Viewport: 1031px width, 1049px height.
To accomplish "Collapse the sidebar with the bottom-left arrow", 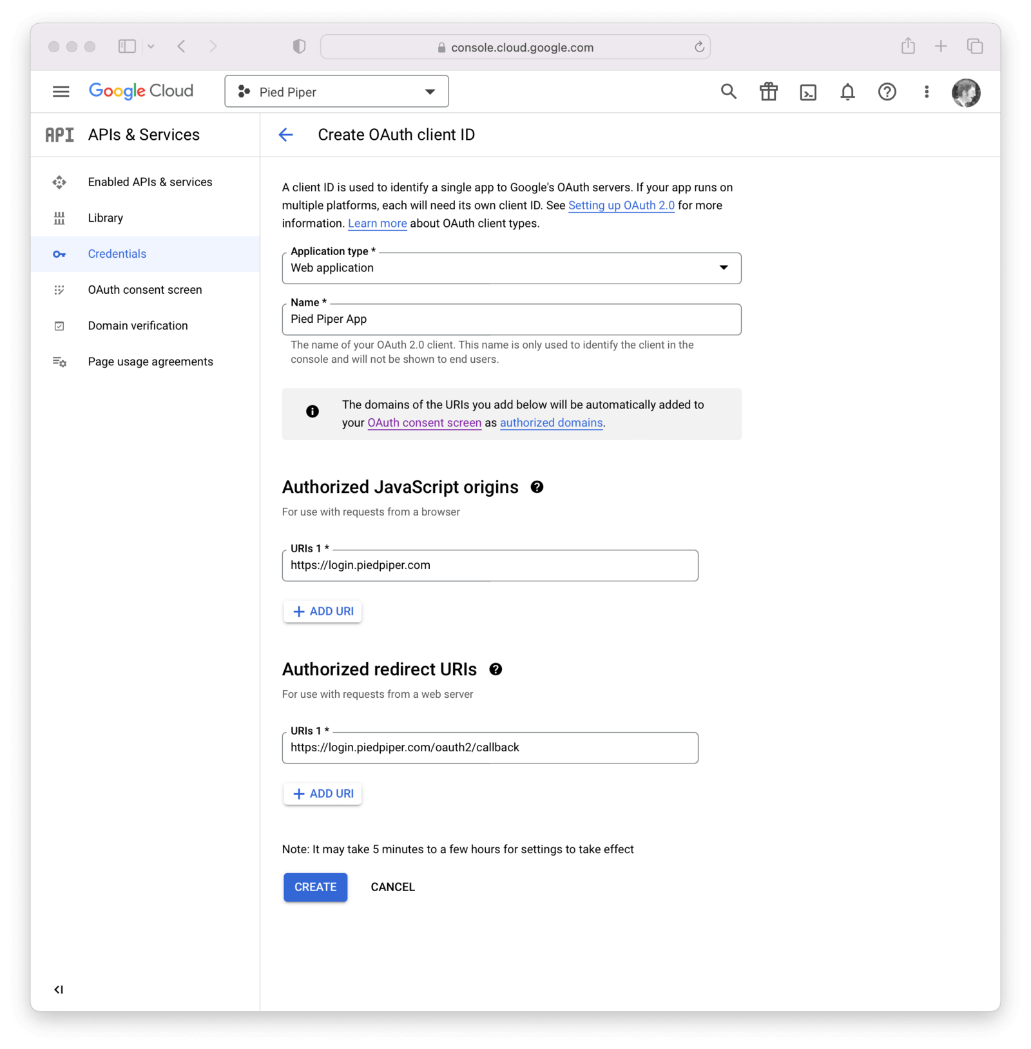I will (x=59, y=990).
